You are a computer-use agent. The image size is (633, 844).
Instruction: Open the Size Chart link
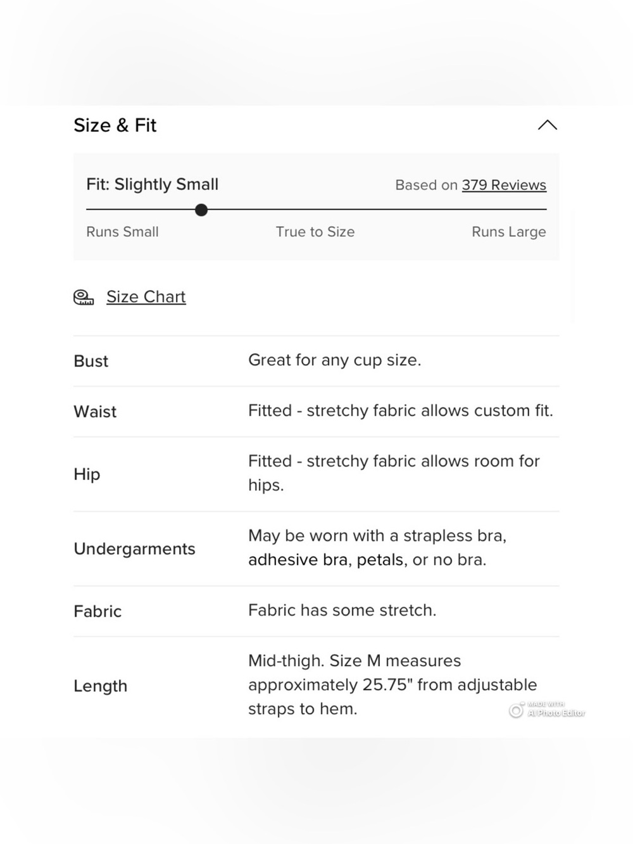tap(146, 296)
